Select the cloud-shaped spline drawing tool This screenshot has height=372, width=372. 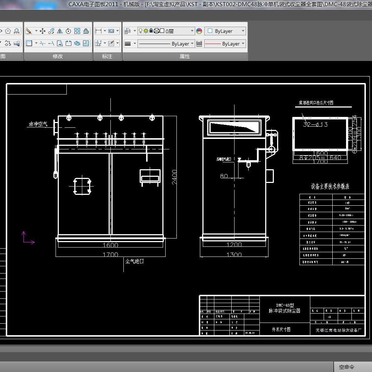coord(8,43)
